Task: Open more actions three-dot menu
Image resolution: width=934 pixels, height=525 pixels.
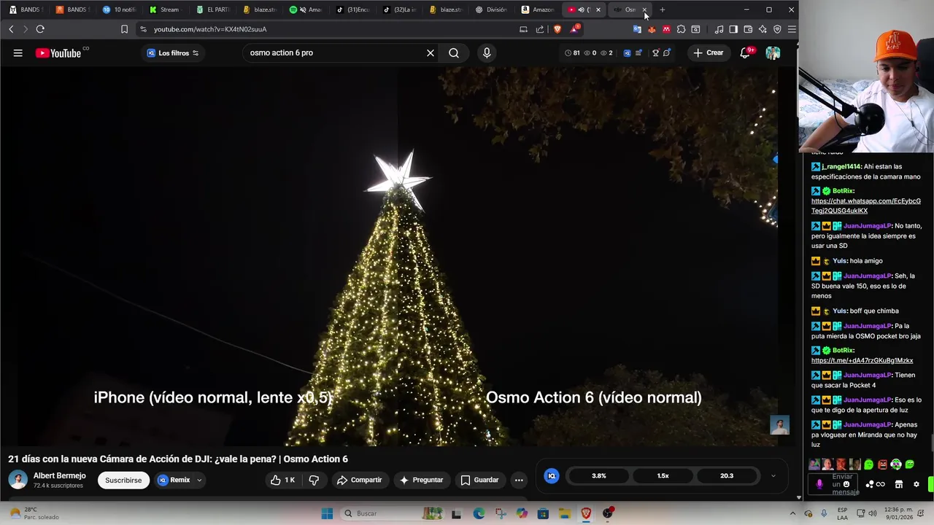Action: (x=519, y=480)
